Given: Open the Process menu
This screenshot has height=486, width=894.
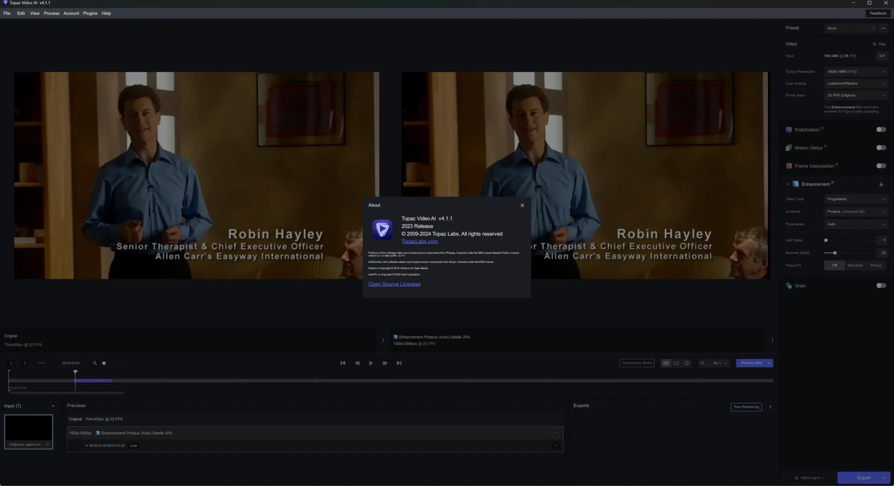Looking at the screenshot, I should tap(51, 13).
